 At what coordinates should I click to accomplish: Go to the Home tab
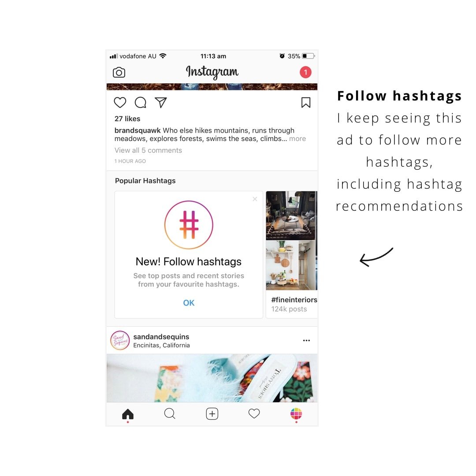click(x=128, y=414)
